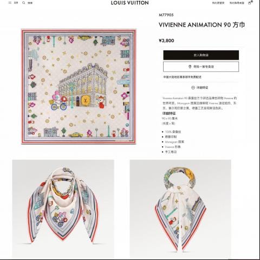260x260 pixels.
Task: Open the my account link in header
Action: click(237, 3)
